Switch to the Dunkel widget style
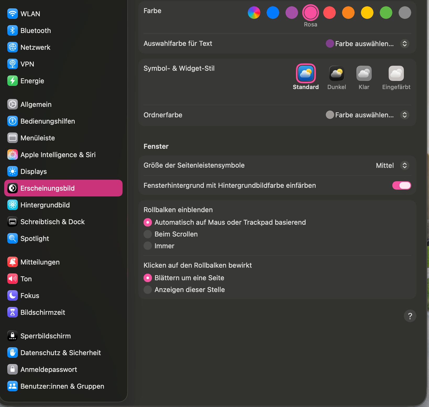The height and width of the screenshot is (407, 429). click(x=337, y=74)
